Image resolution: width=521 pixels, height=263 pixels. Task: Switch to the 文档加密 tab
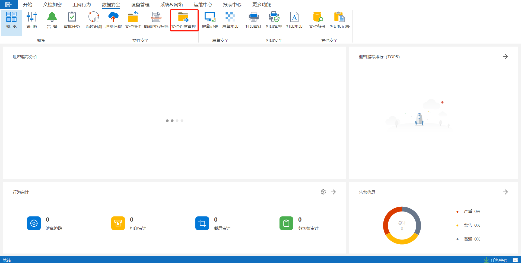[52, 5]
